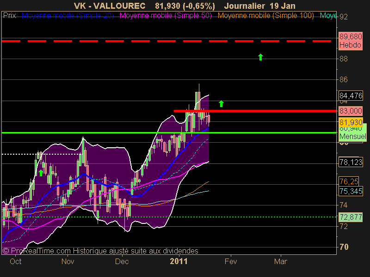The height and width of the screenshot is (277, 370).
Task: Click the 75,345 moving average value
Action: [x=351, y=191]
